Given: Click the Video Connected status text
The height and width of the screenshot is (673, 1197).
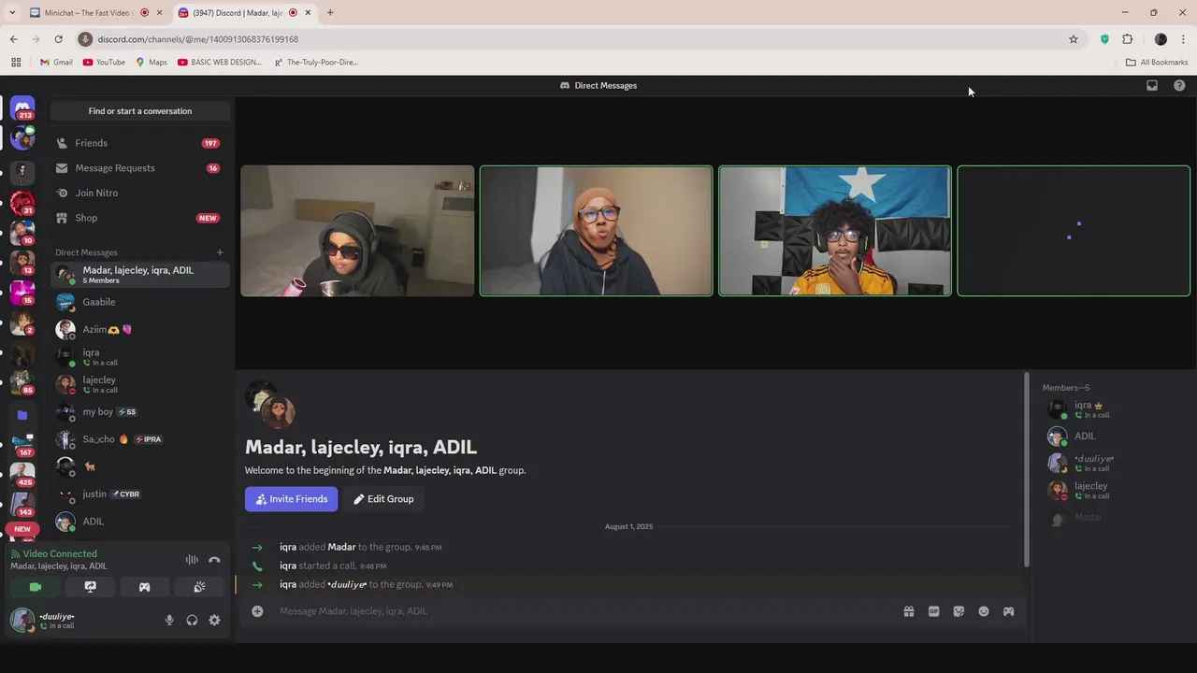Looking at the screenshot, I should [x=60, y=554].
